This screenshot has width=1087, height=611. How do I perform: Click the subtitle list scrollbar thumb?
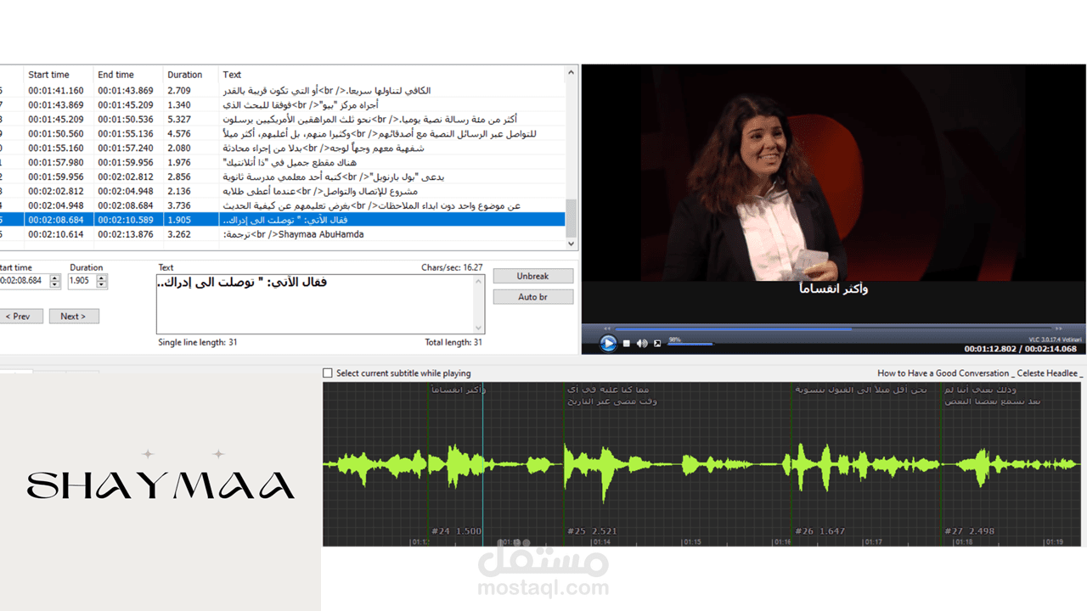(572, 218)
